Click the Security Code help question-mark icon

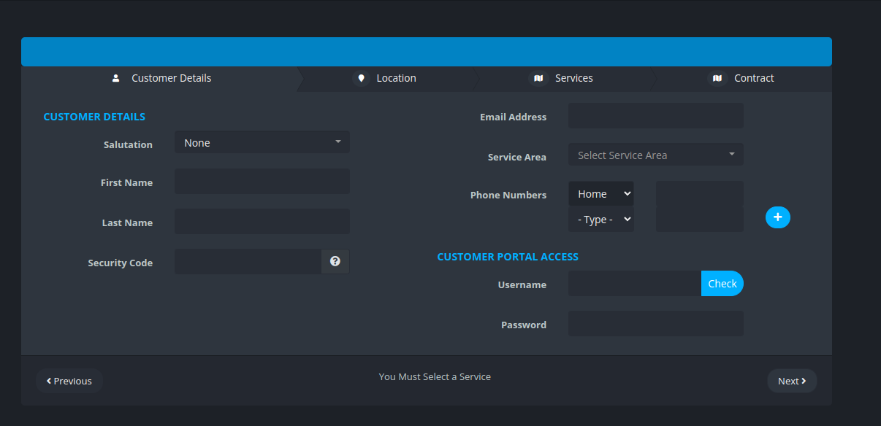pyautogui.click(x=335, y=261)
